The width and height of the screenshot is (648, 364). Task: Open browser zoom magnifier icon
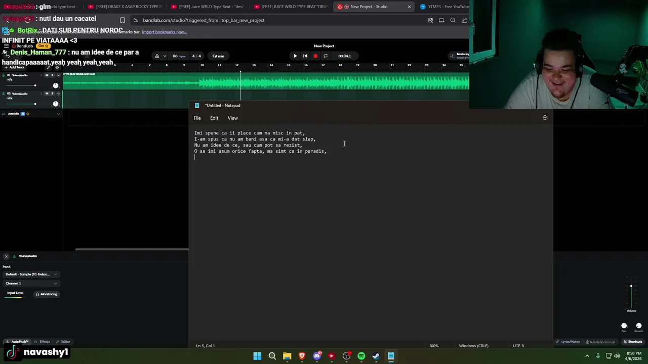[x=453, y=20]
